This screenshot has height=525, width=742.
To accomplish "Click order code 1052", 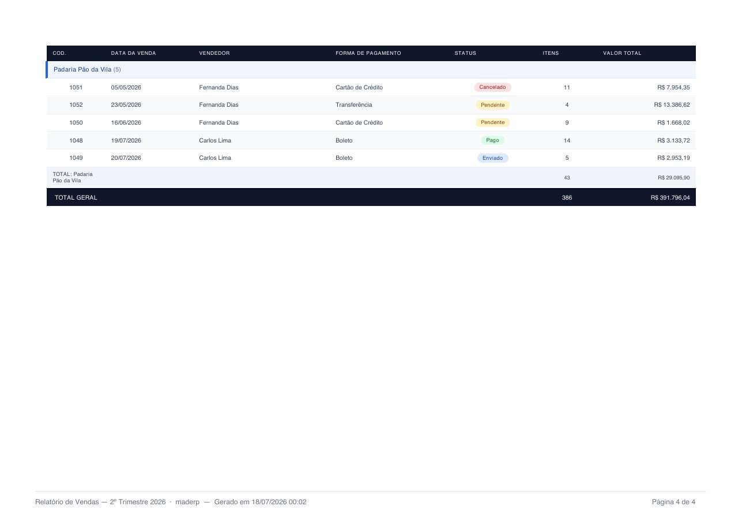I will 76,105.
